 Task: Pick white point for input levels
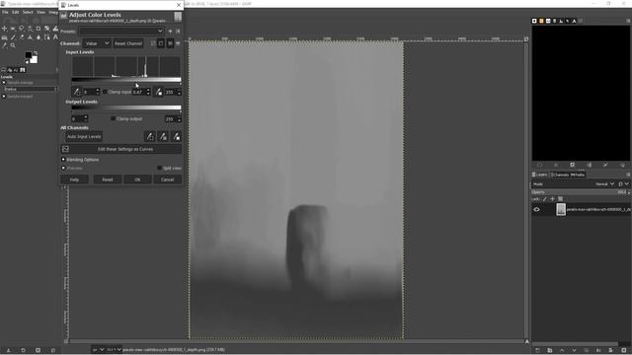click(x=159, y=92)
